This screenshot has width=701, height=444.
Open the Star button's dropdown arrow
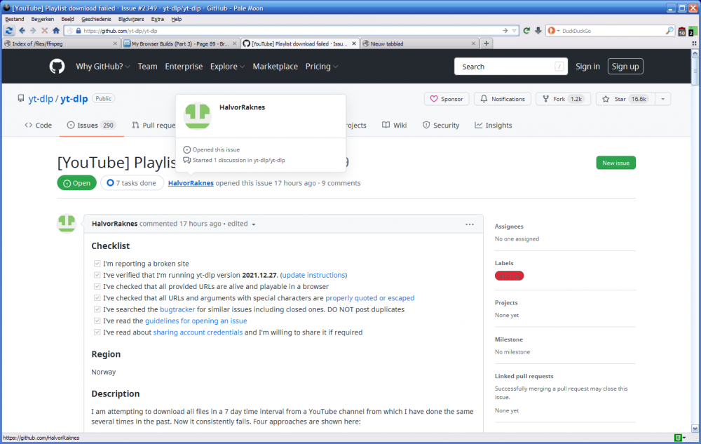662,99
